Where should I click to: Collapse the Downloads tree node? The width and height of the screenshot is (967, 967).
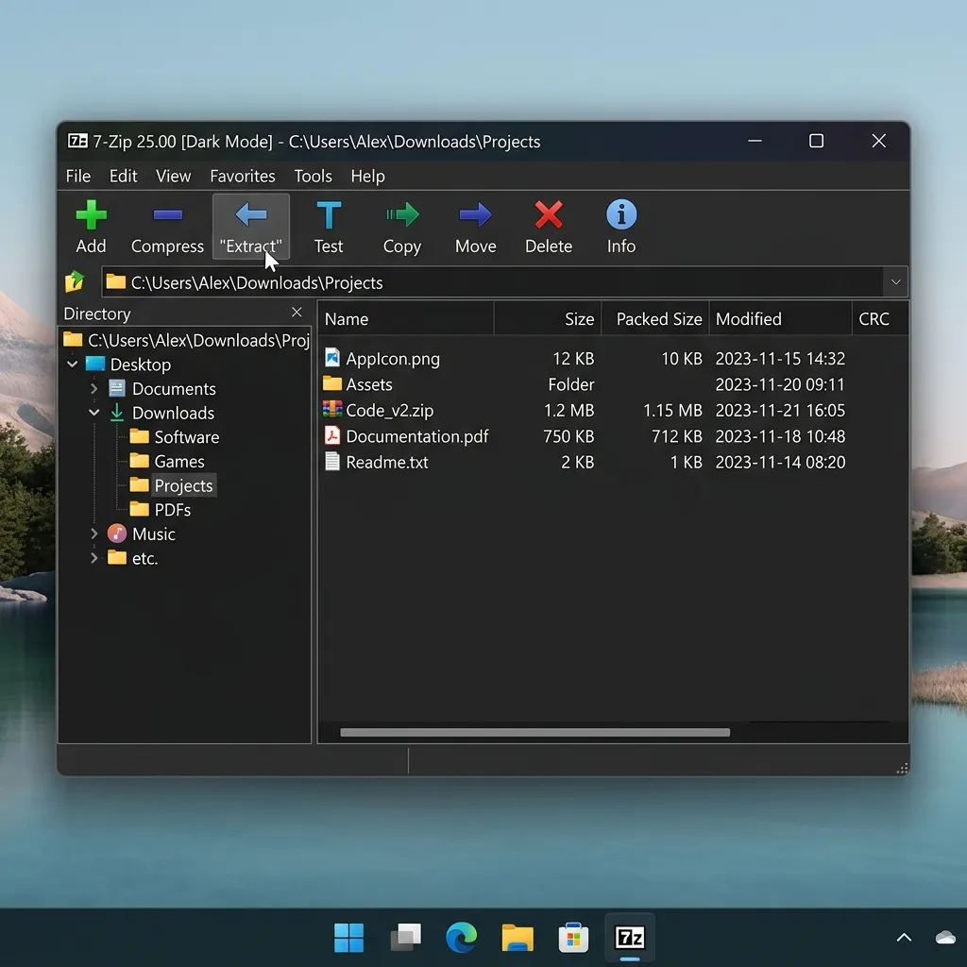coord(93,413)
